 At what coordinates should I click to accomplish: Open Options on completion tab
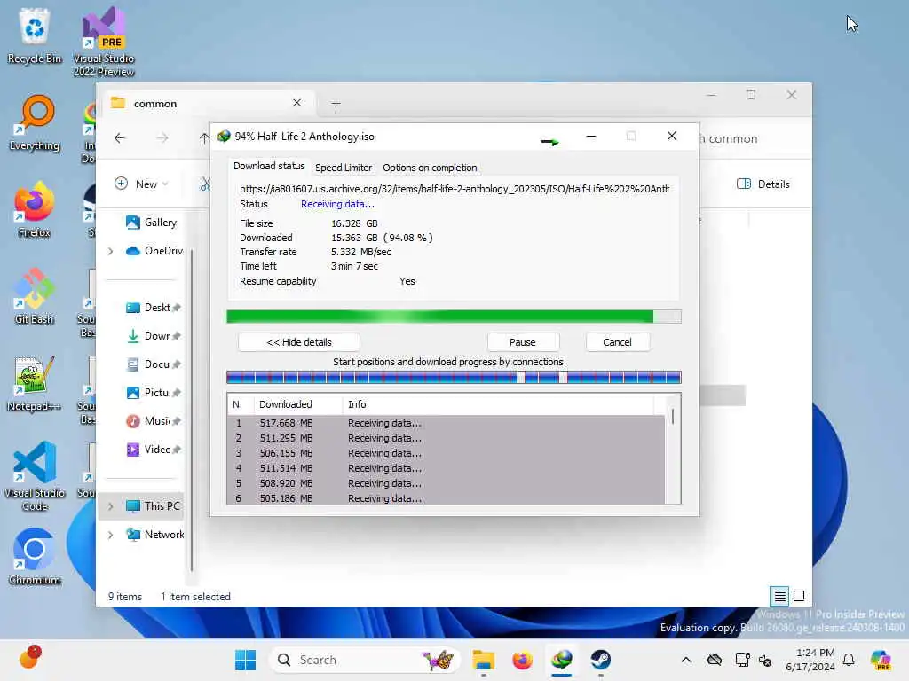(430, 168)
